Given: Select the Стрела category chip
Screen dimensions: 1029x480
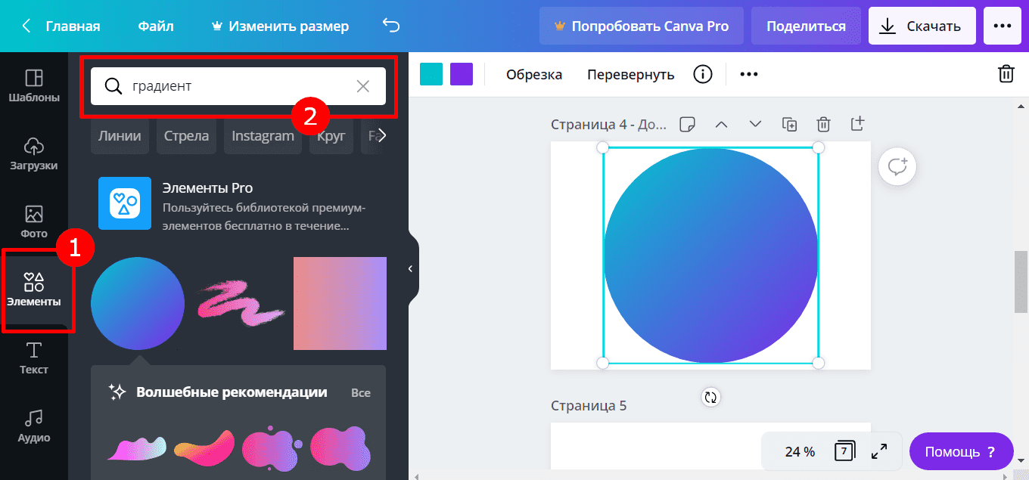Looking at the screenshot, I should pyautogui.click(x=186, y=136).
